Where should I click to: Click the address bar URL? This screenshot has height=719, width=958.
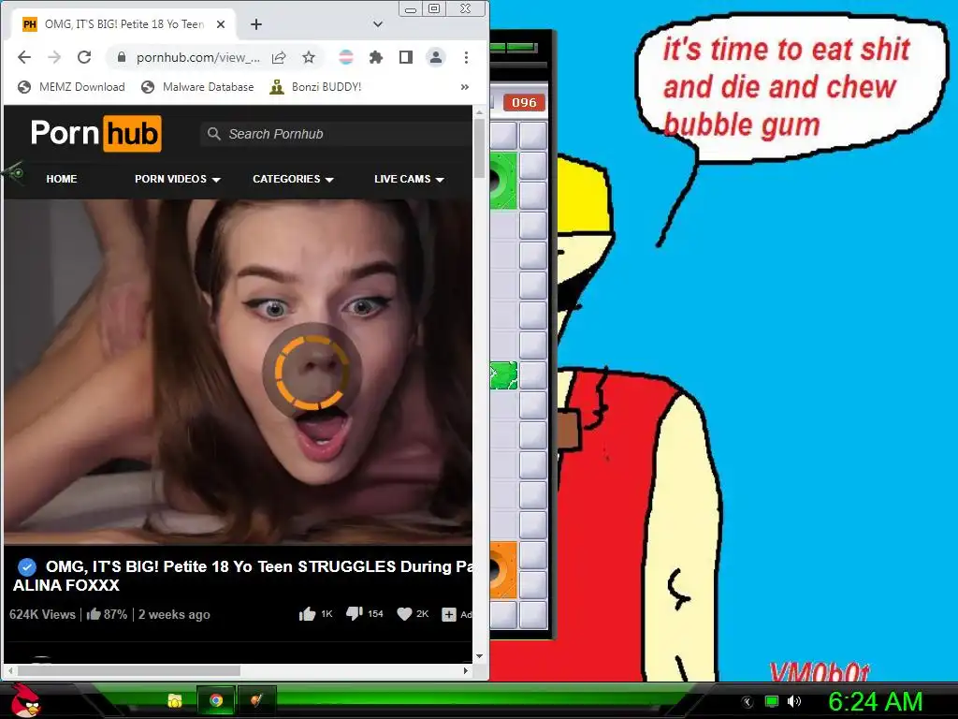point(198,57)
